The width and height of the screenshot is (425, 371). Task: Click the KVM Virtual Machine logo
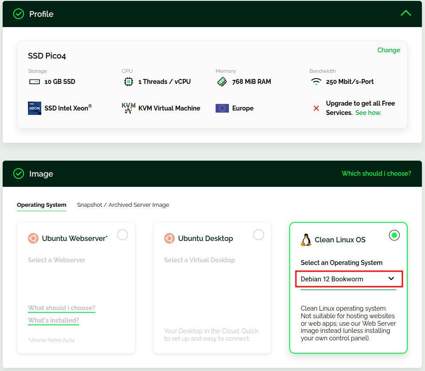[x=128, y=108]
